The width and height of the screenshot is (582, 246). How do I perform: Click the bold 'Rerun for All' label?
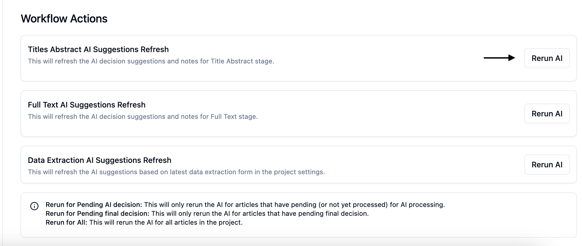67,222
